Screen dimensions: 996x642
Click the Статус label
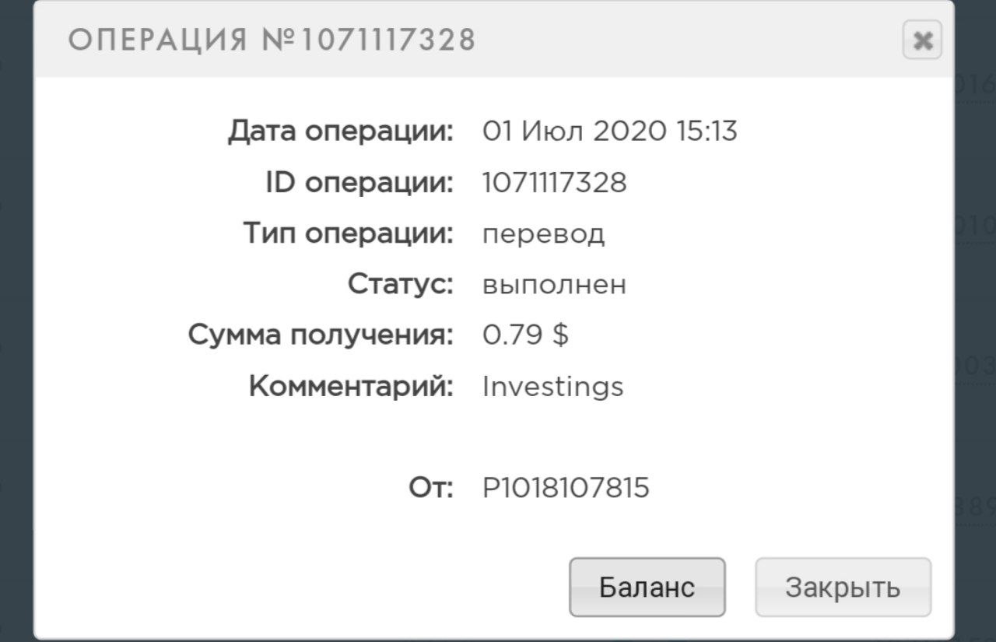pos(400,285)
